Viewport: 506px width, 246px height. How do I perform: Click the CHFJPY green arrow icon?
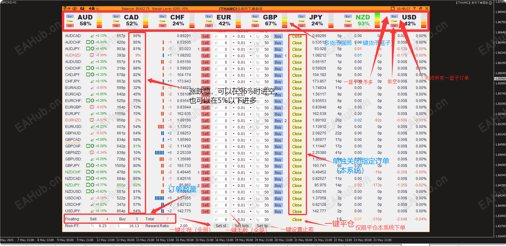point(92,81)
